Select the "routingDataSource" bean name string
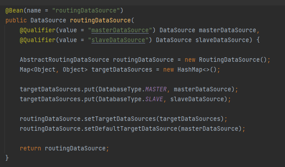This screenshot has width=285, height=167. pos(86,10)
